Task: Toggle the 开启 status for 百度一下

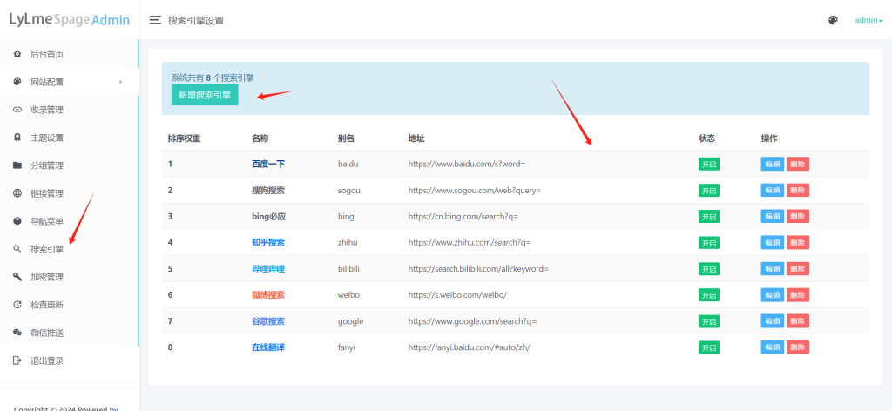Action: point(708,164)
